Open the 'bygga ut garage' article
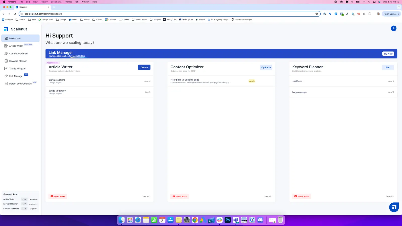 [99, 92]
